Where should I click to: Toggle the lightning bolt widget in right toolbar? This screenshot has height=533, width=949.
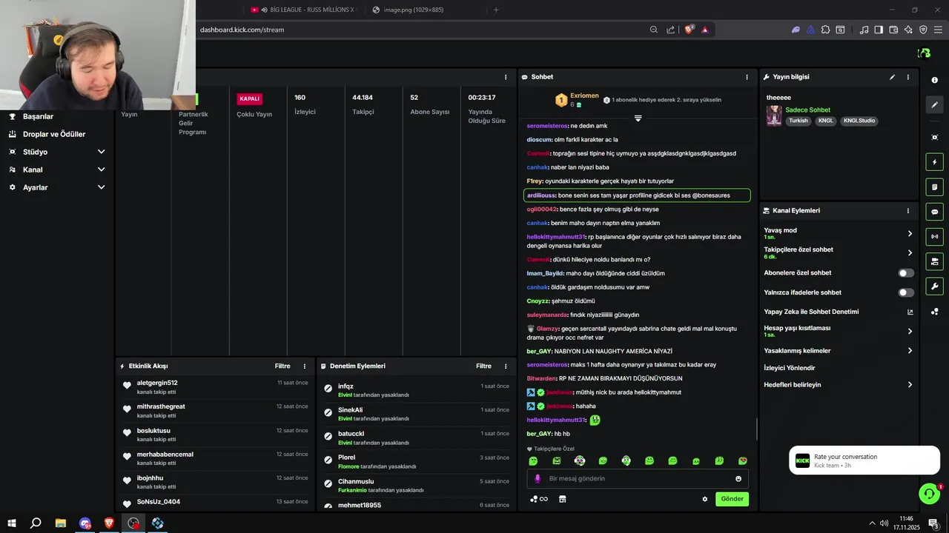(x=934, y=162)
